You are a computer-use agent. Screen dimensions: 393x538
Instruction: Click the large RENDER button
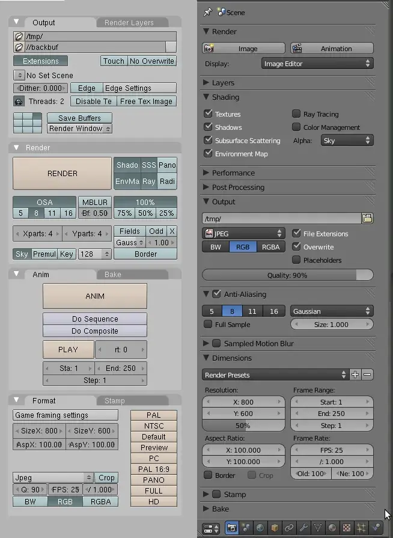tap(62, 173)
